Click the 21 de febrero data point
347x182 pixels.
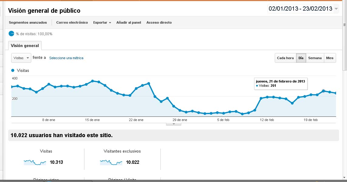323,91
